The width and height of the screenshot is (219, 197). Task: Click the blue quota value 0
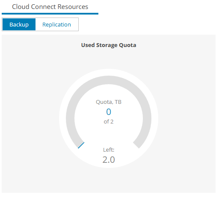click(109, 112)
